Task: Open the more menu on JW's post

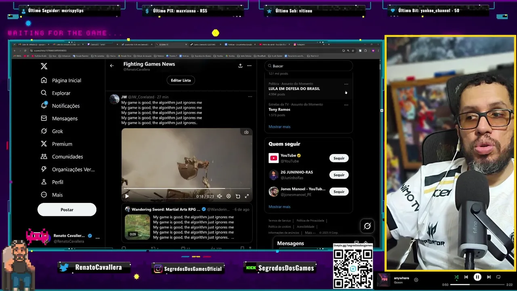Action: pos(250,97)
